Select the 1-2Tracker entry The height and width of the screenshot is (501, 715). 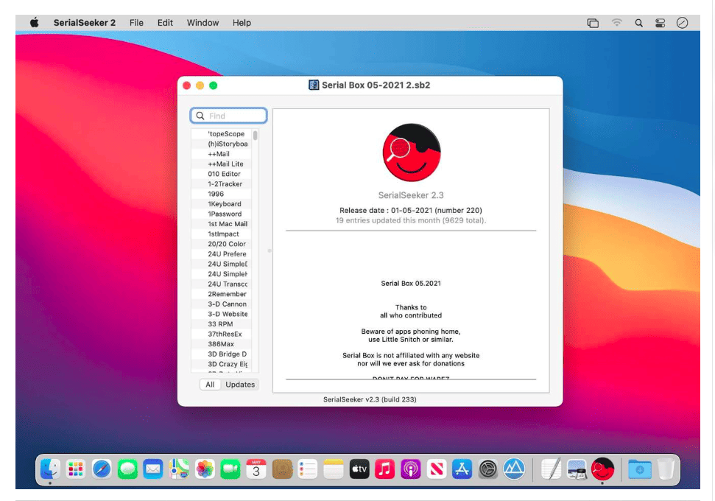coord(221,184)
